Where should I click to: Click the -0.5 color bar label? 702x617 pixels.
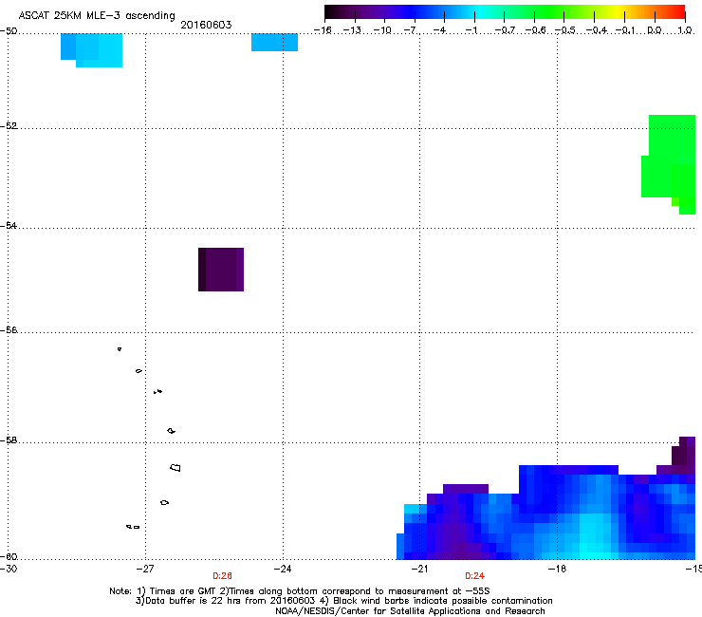click(565, 30)
